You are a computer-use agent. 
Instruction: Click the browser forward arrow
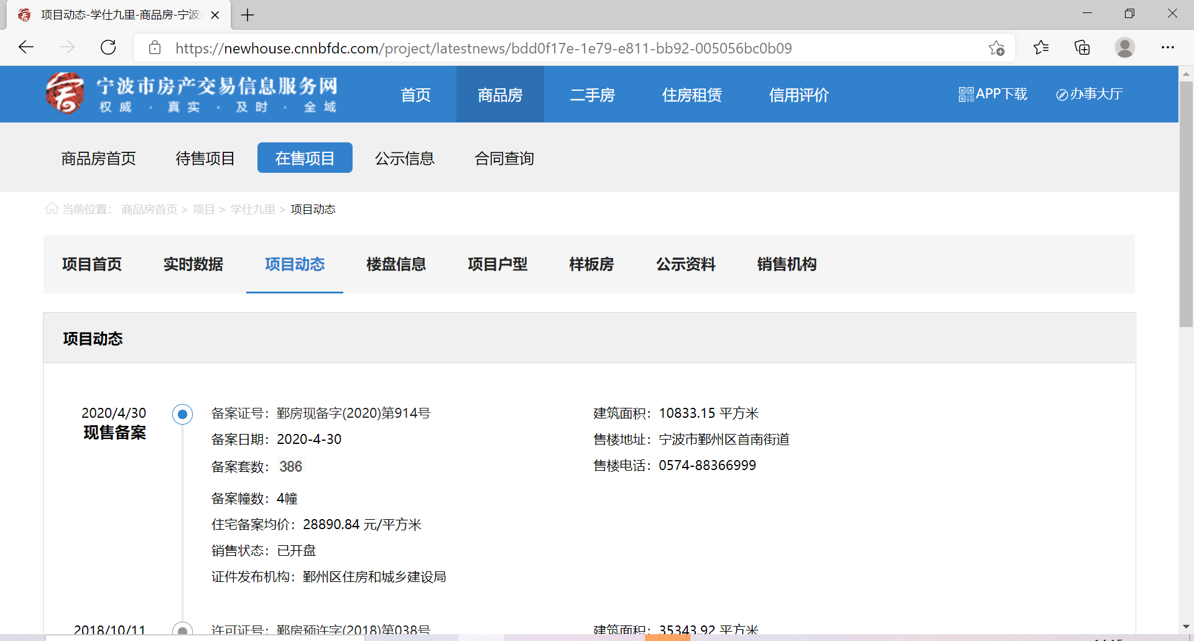click(x=67, y=47)
